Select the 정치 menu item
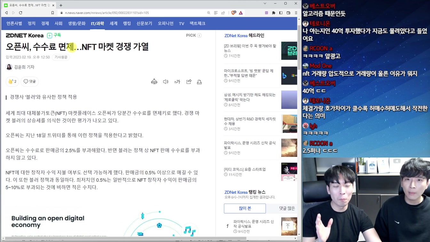Image resolution: width=430 pixels, height=242 pixels. 31,23
